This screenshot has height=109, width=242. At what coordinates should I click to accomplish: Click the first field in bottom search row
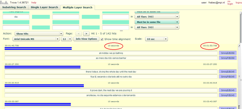click(x=16, y=27)
